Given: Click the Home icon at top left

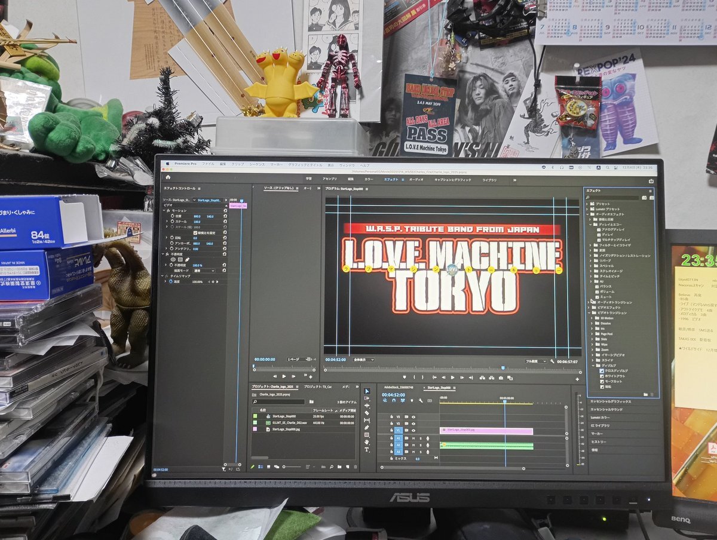Looking at the screenshot, I should click(168, 177).
